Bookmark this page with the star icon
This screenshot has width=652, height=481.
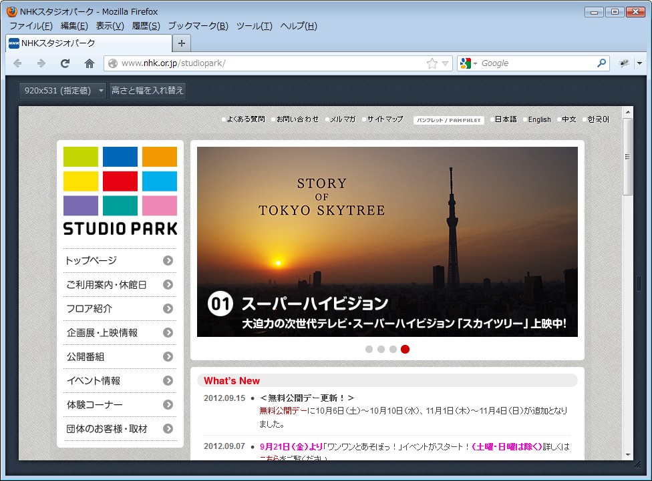[432, 63]
